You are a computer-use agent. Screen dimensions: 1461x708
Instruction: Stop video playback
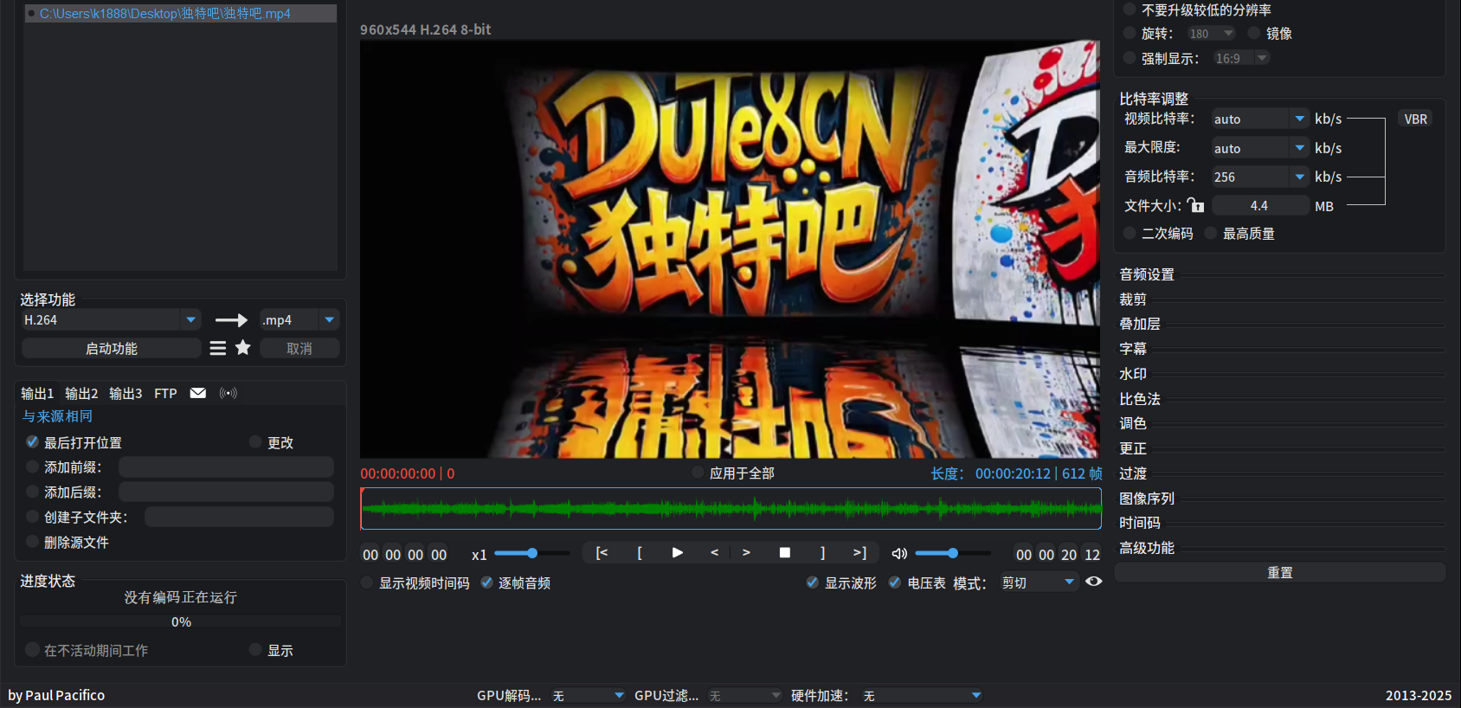point(785,552)
